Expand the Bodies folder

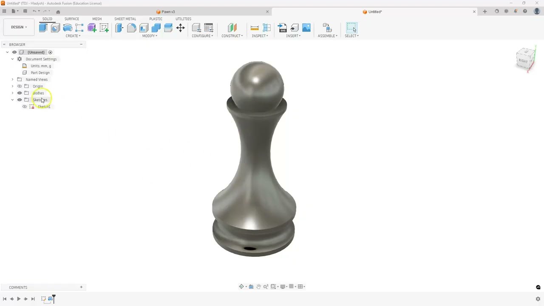[x=12, y=93]
